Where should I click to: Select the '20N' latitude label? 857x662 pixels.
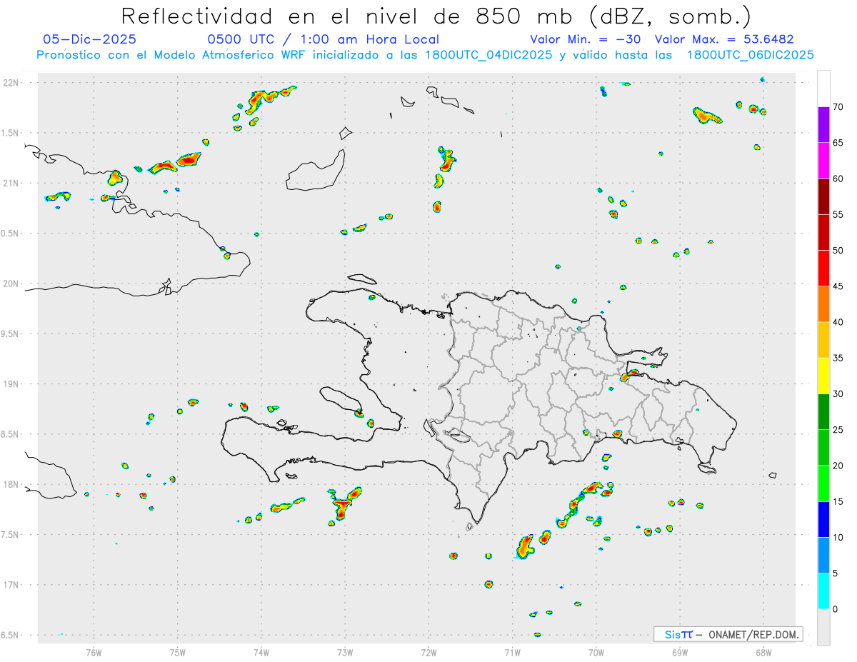pyautogui.click(x=11, y=284)
